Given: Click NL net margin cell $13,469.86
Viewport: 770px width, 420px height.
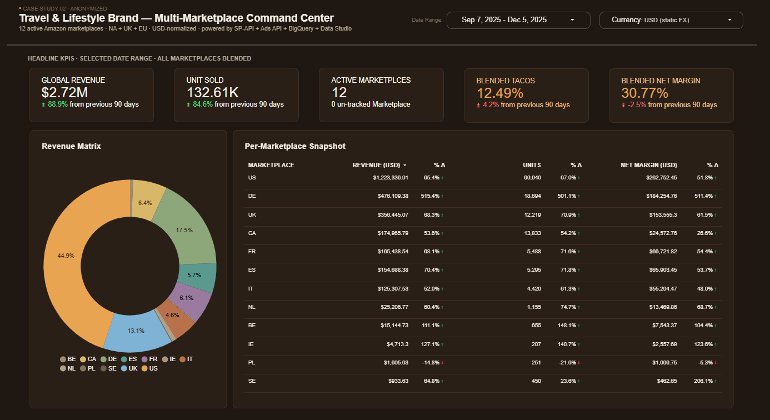Looking at the screenshot, I should click(662, 307).
